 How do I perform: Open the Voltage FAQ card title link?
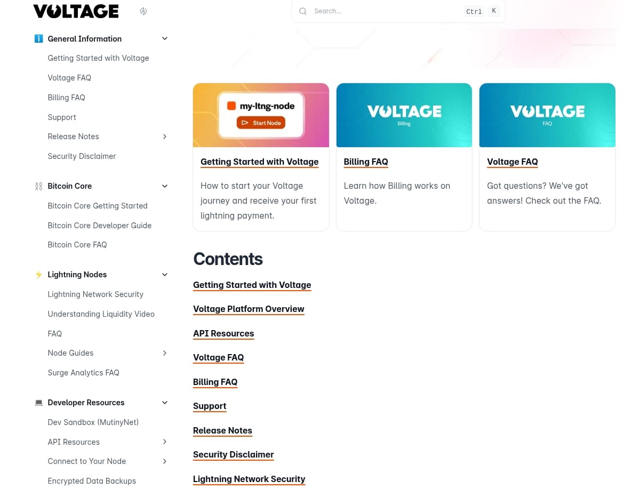[512, 162]
